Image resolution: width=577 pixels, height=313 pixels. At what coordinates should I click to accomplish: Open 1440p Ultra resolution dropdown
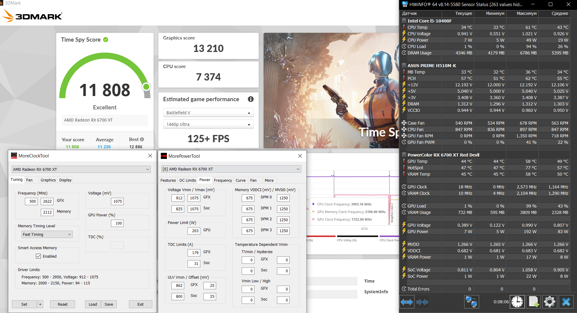(x=209, y=124)
